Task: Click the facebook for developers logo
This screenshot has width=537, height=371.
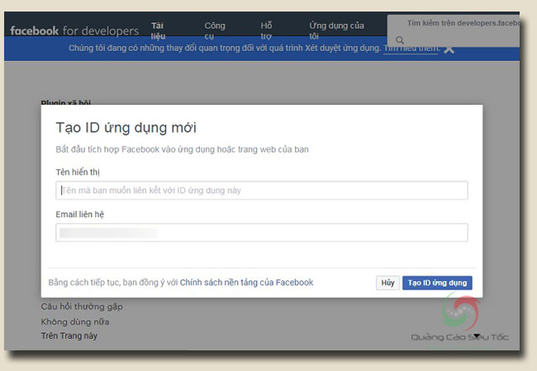Action: point(74,31)
